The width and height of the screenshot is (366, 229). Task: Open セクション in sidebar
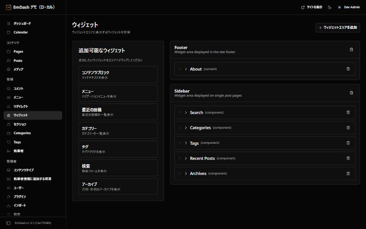33,124
